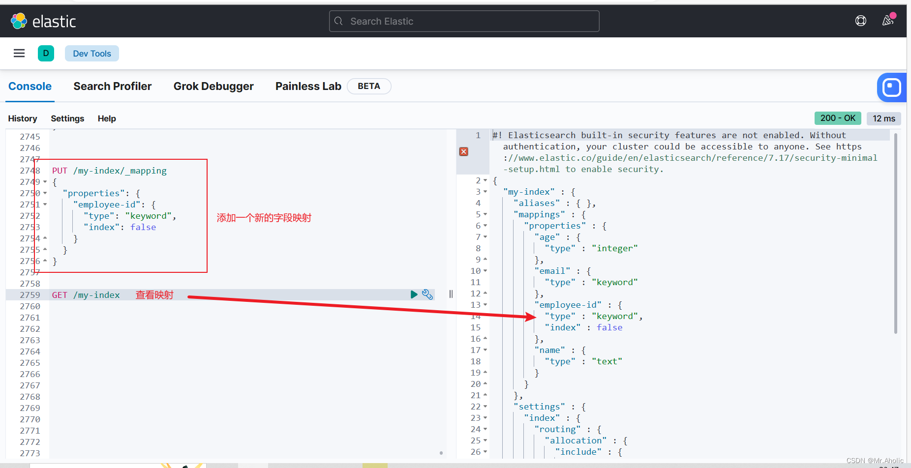911x468 pixels.
Task: Collapse output root object at line 2
Action: point(485,180)
